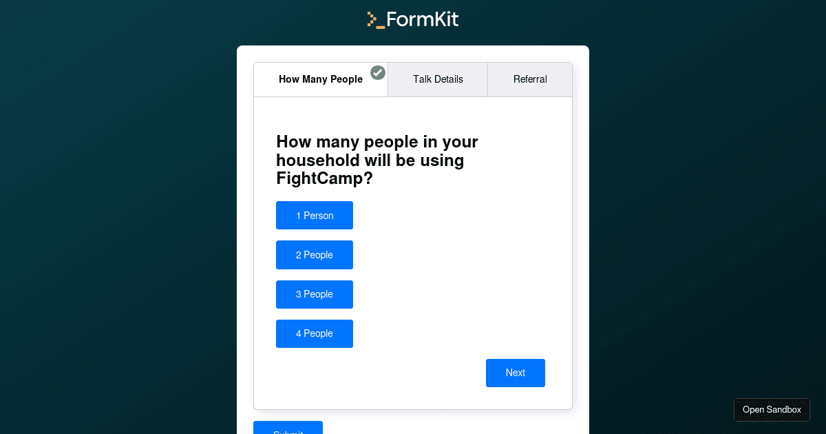Pick the 3 People option
The width and height of the screenshot is (826, 434).
(315, 294)
